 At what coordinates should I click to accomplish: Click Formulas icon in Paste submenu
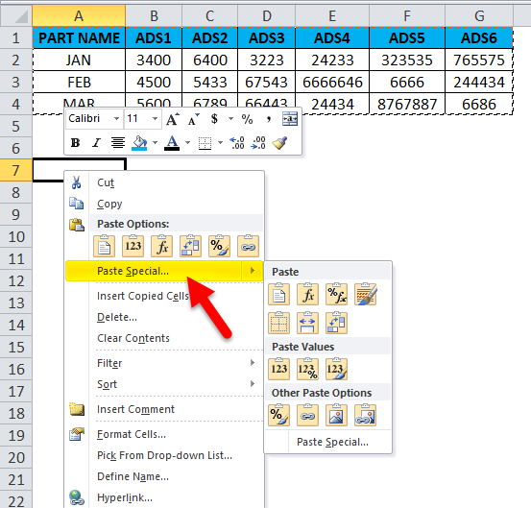(307, 294)
